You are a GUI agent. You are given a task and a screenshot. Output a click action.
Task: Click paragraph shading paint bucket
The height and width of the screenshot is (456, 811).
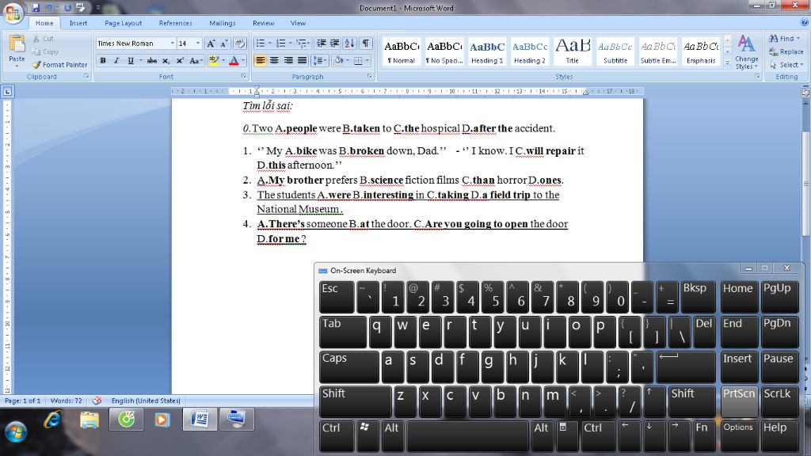click(339, 60)
